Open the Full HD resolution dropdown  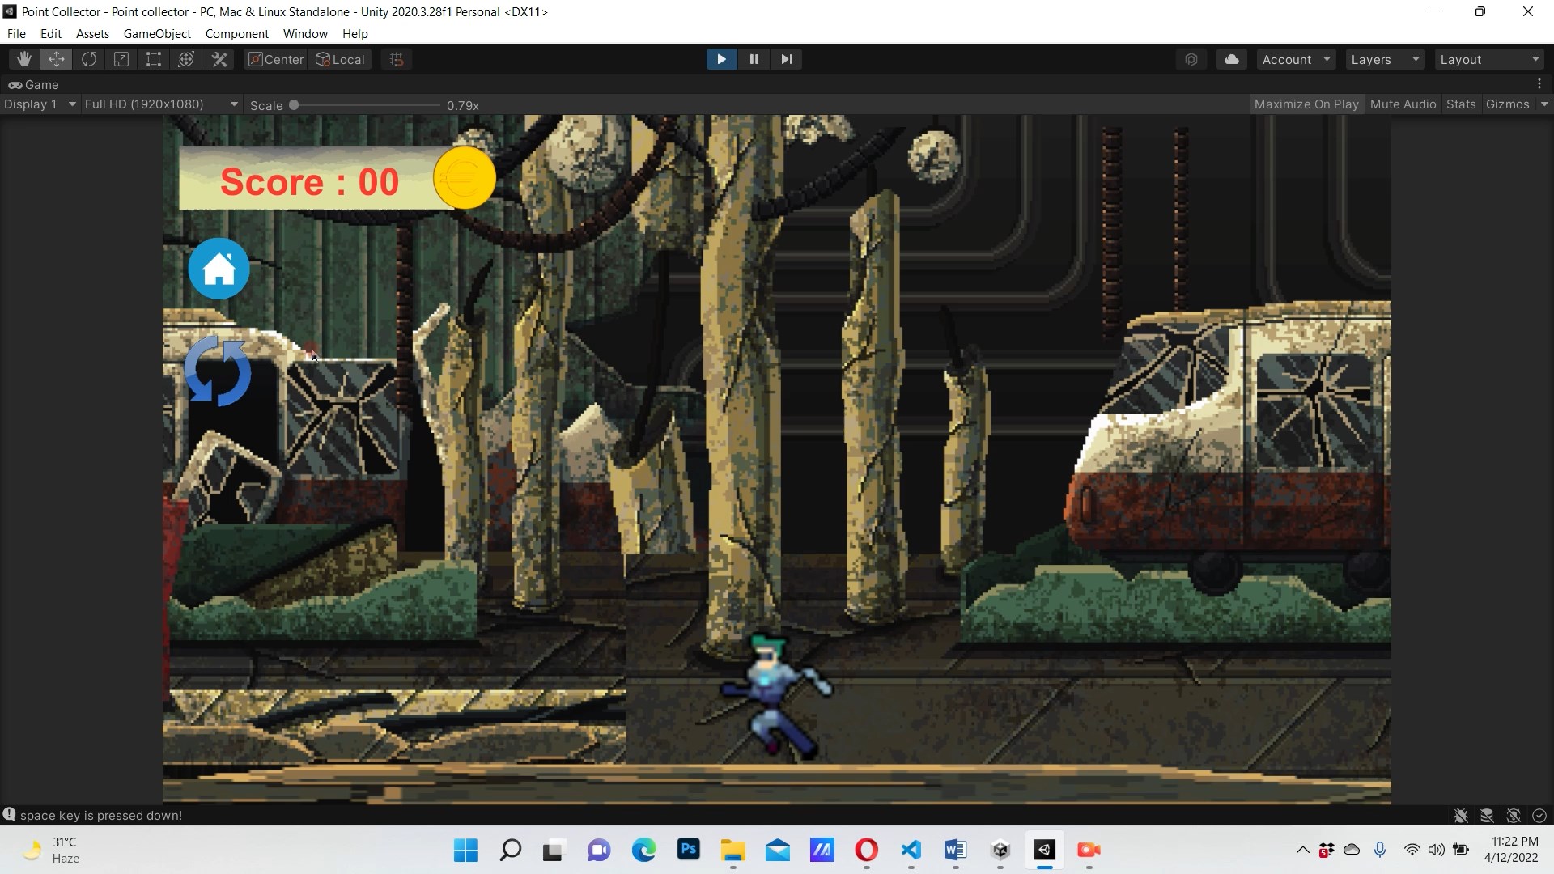tap(160, 104)
